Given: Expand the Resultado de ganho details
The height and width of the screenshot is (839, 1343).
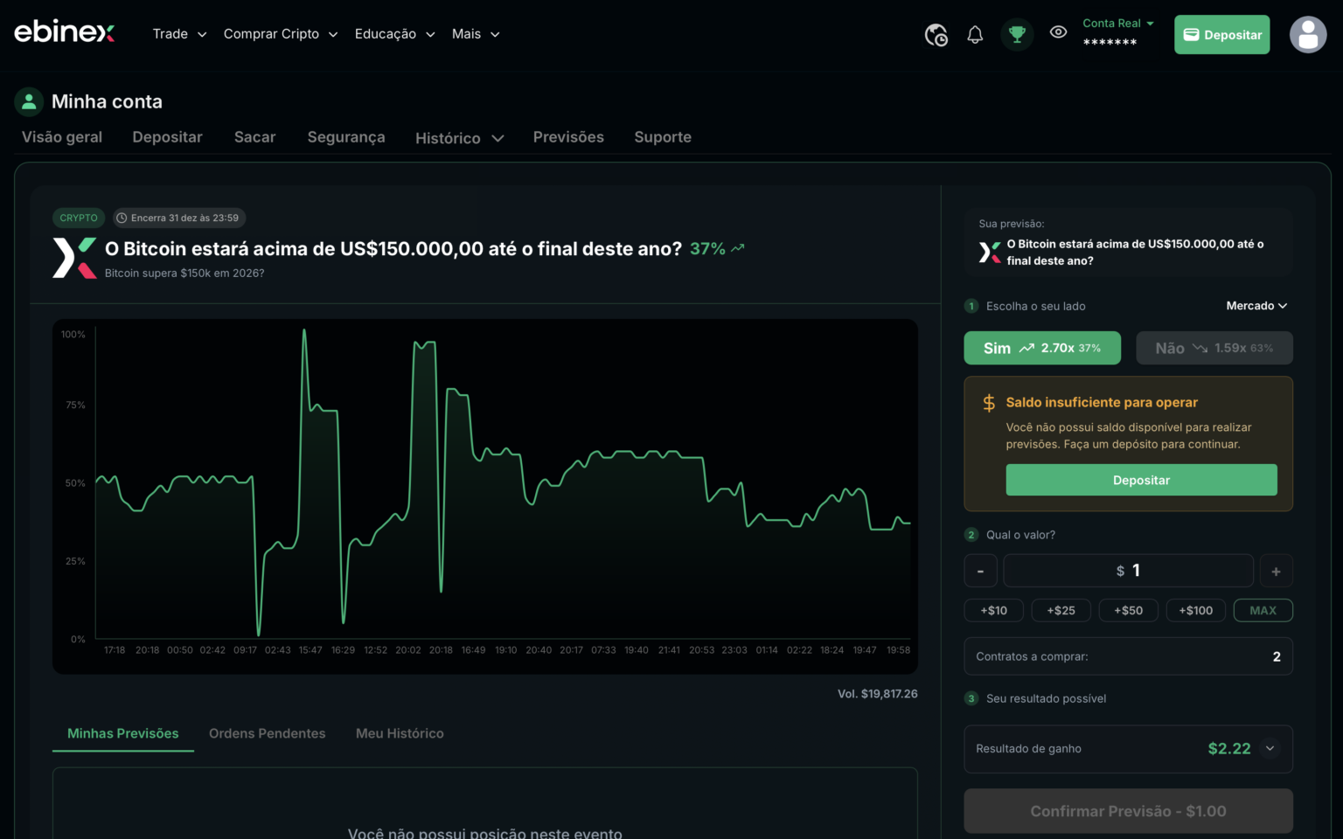Looking at the screenshot, I should (x=1270, y=749).
